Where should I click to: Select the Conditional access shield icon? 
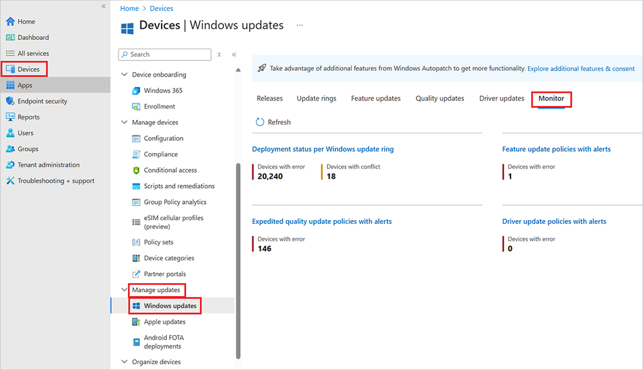click(136, 170)
